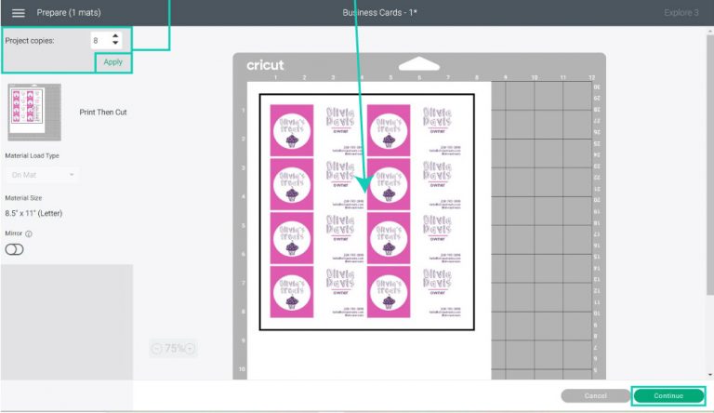This screenshot has height=413, width=714.
Task: Zoom in with the plus icon
Action: coord(191,349)
